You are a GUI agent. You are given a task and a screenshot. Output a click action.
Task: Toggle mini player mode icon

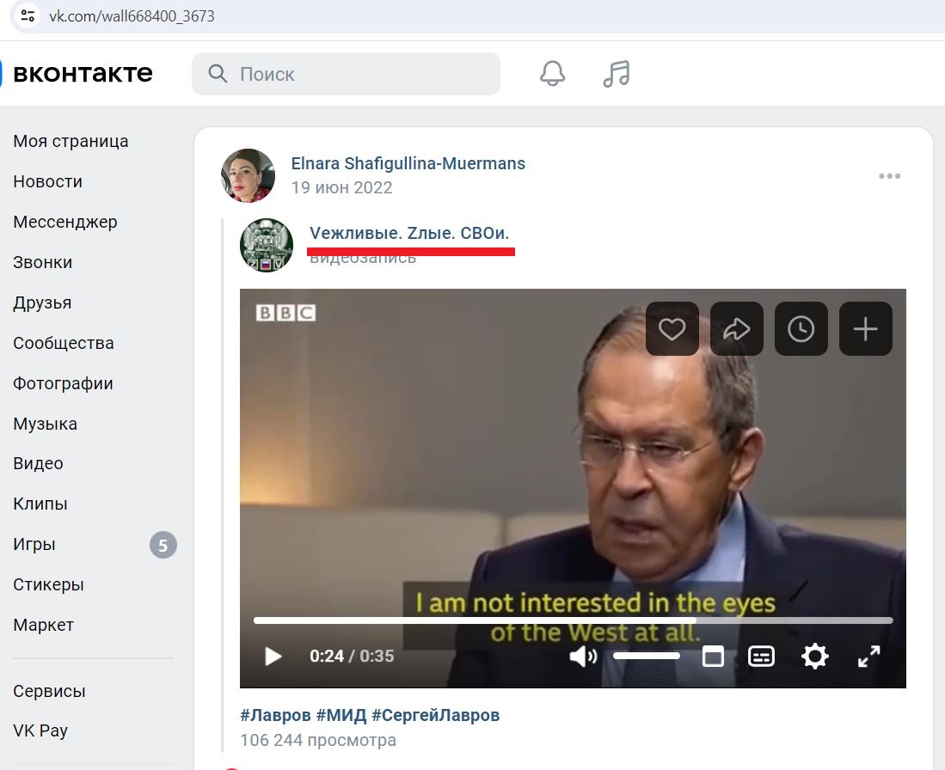[713, 656]
